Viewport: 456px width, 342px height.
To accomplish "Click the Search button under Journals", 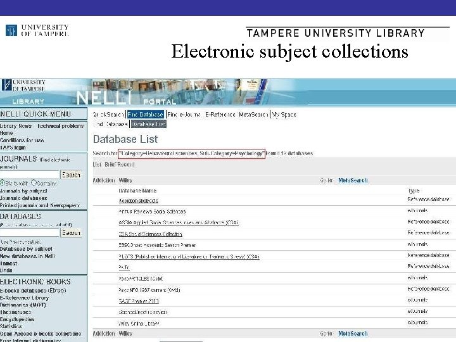I will point(71,175).
